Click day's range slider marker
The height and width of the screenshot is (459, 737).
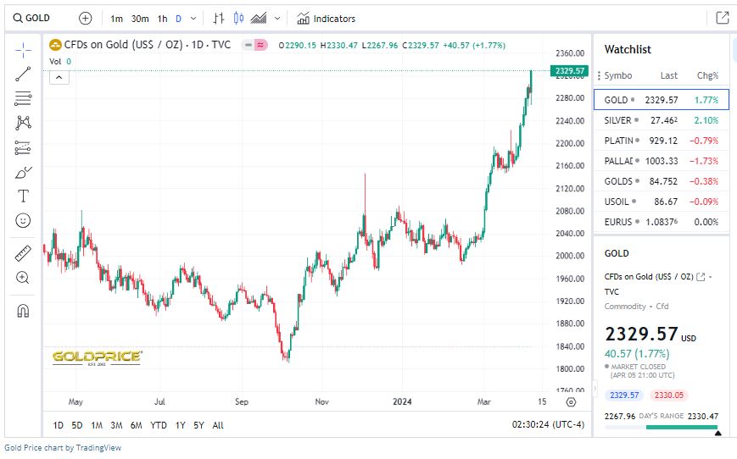[x=717, y=434]
